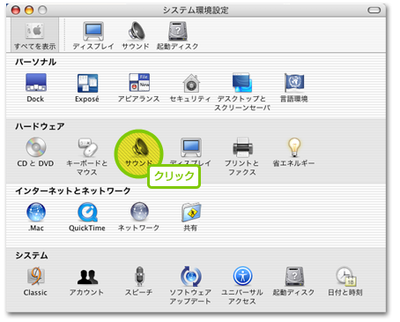Click the すべてを表示 (Show All) toolbar button
The width and height of the screenshot is (400, 322).
(x=34, y=36)
